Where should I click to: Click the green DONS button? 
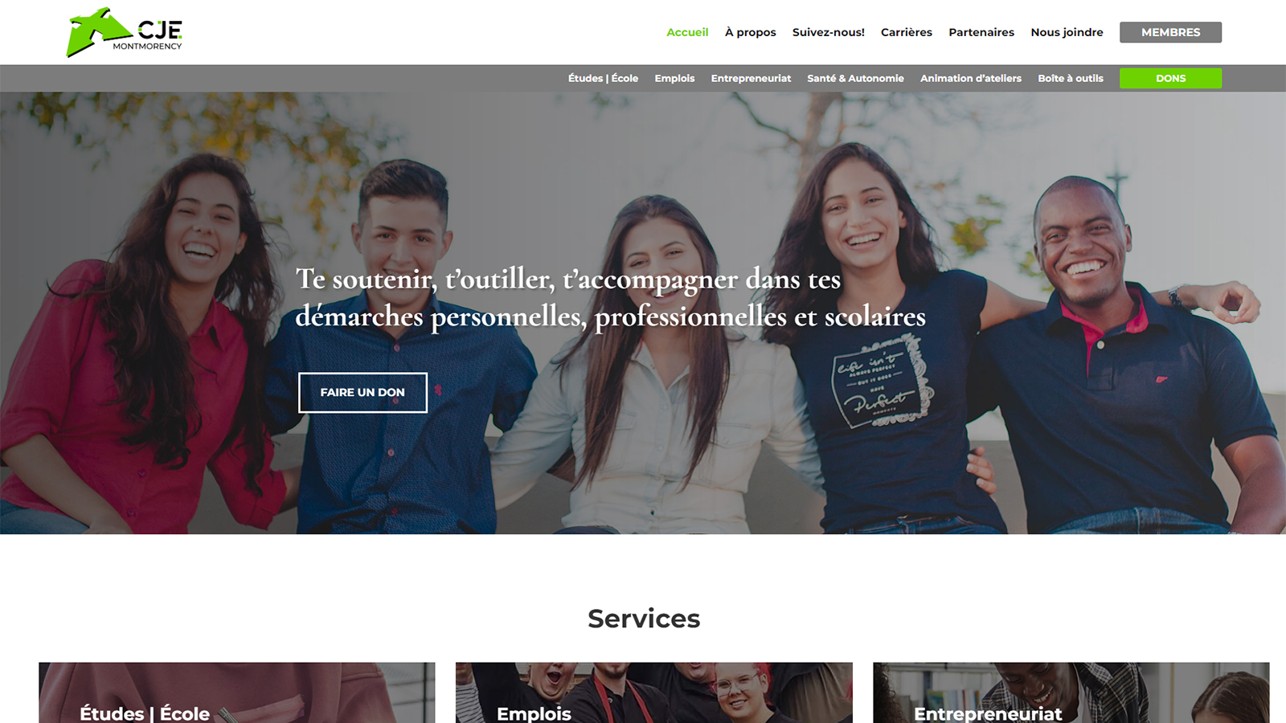(1170, 78)
